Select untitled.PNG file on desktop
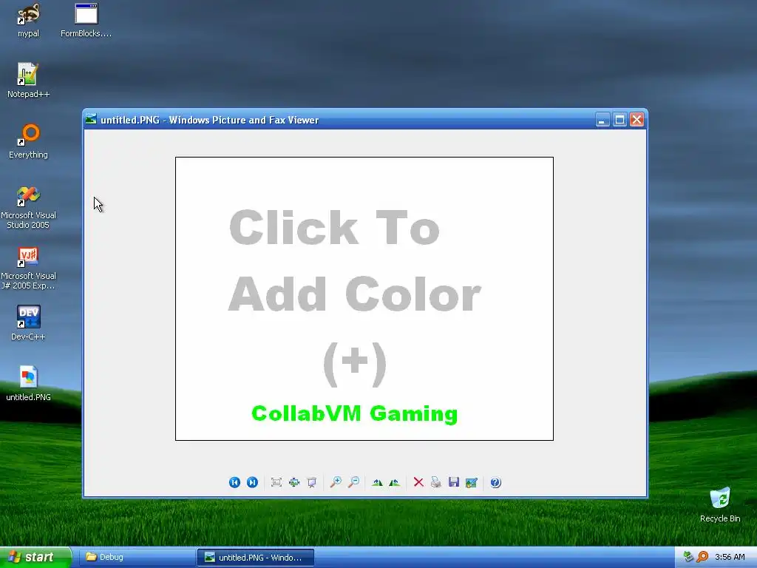Screen dimensions: 757x568 [28, 384]
